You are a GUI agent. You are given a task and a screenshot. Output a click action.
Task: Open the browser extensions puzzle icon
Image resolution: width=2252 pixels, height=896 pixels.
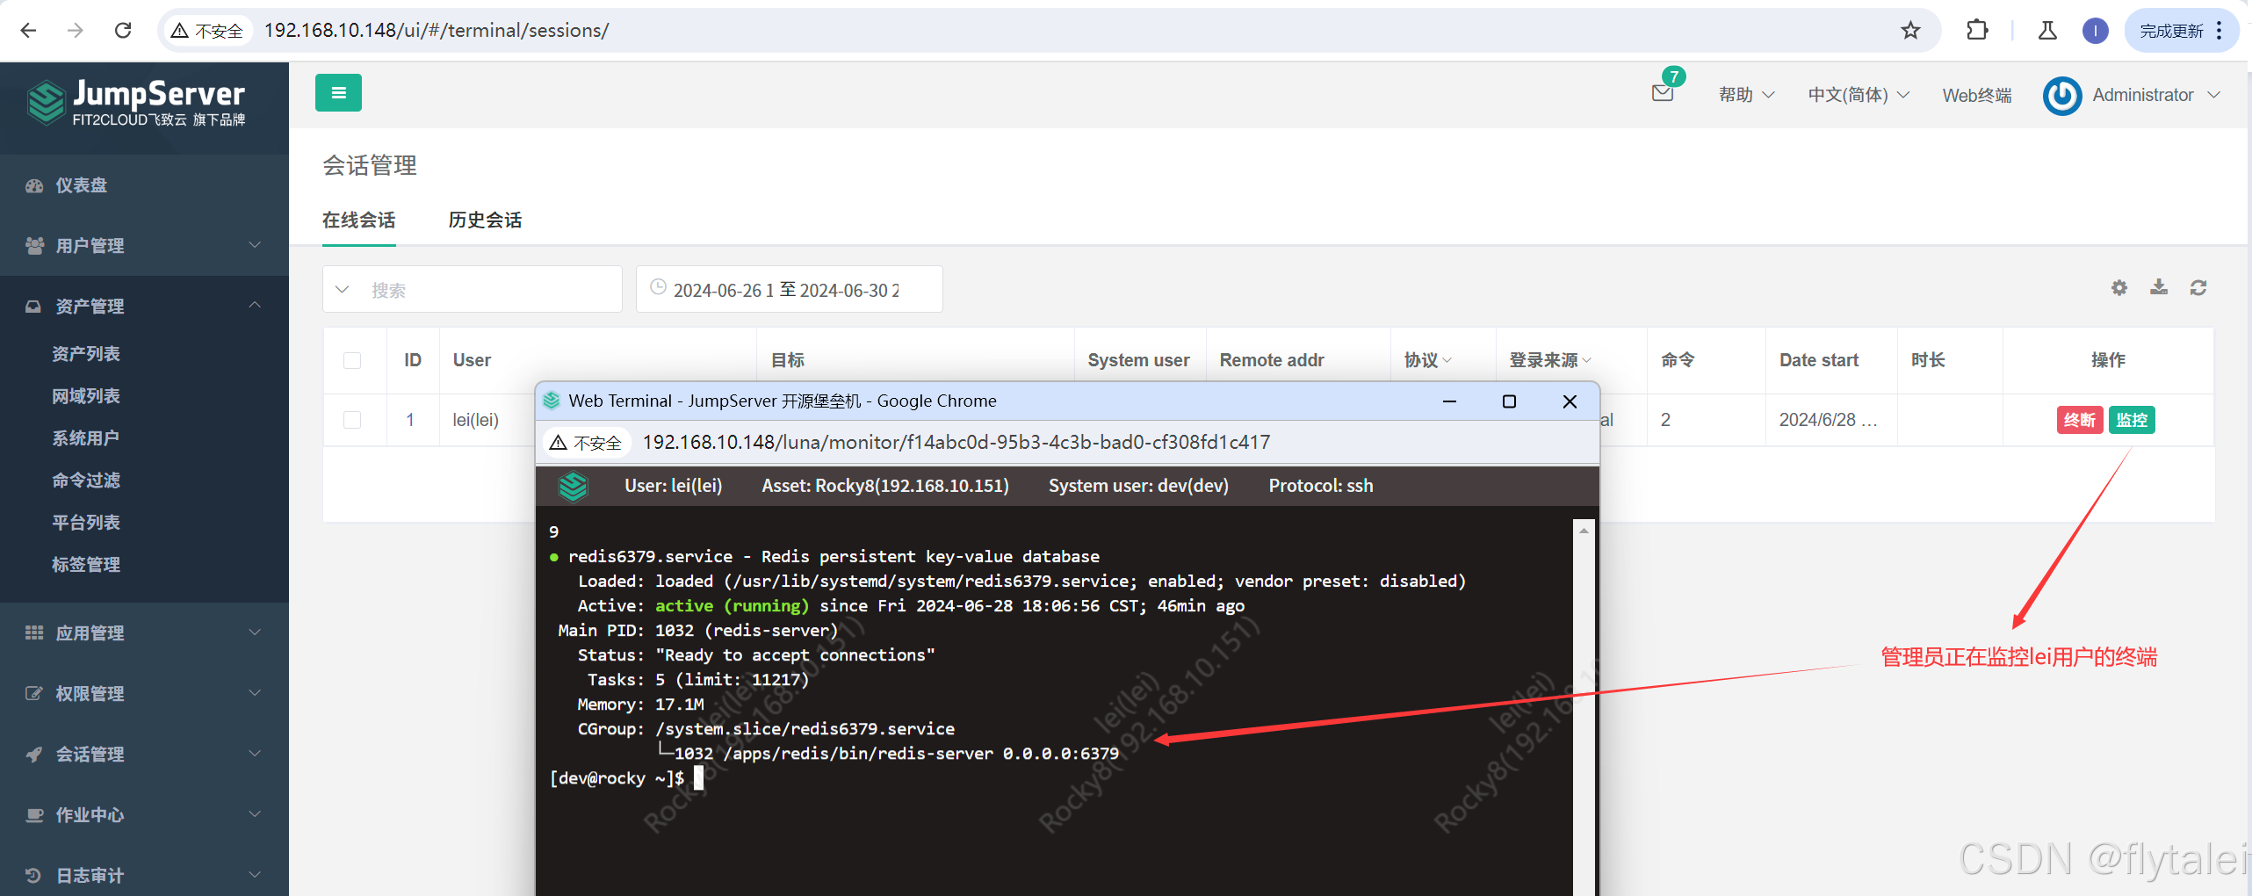point(1977,31)
